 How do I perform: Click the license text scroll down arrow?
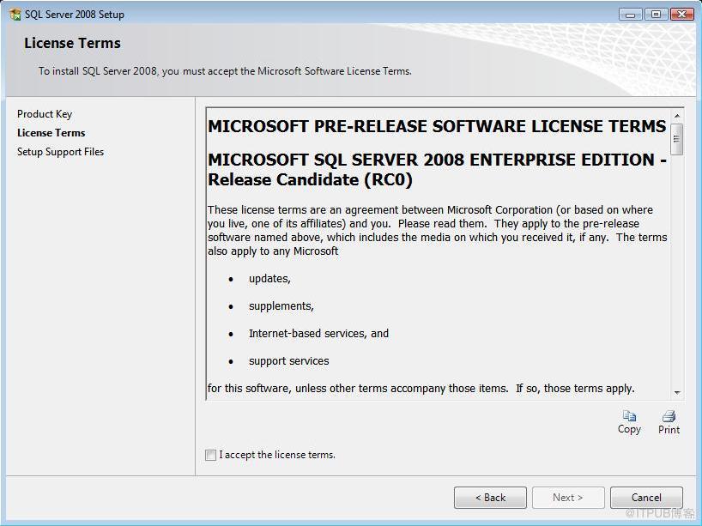coord(677,392)
